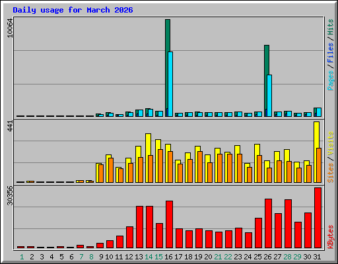Click the day 12 label on x-axis
Viewport: 338px width, 264px height.
point(129,257)
